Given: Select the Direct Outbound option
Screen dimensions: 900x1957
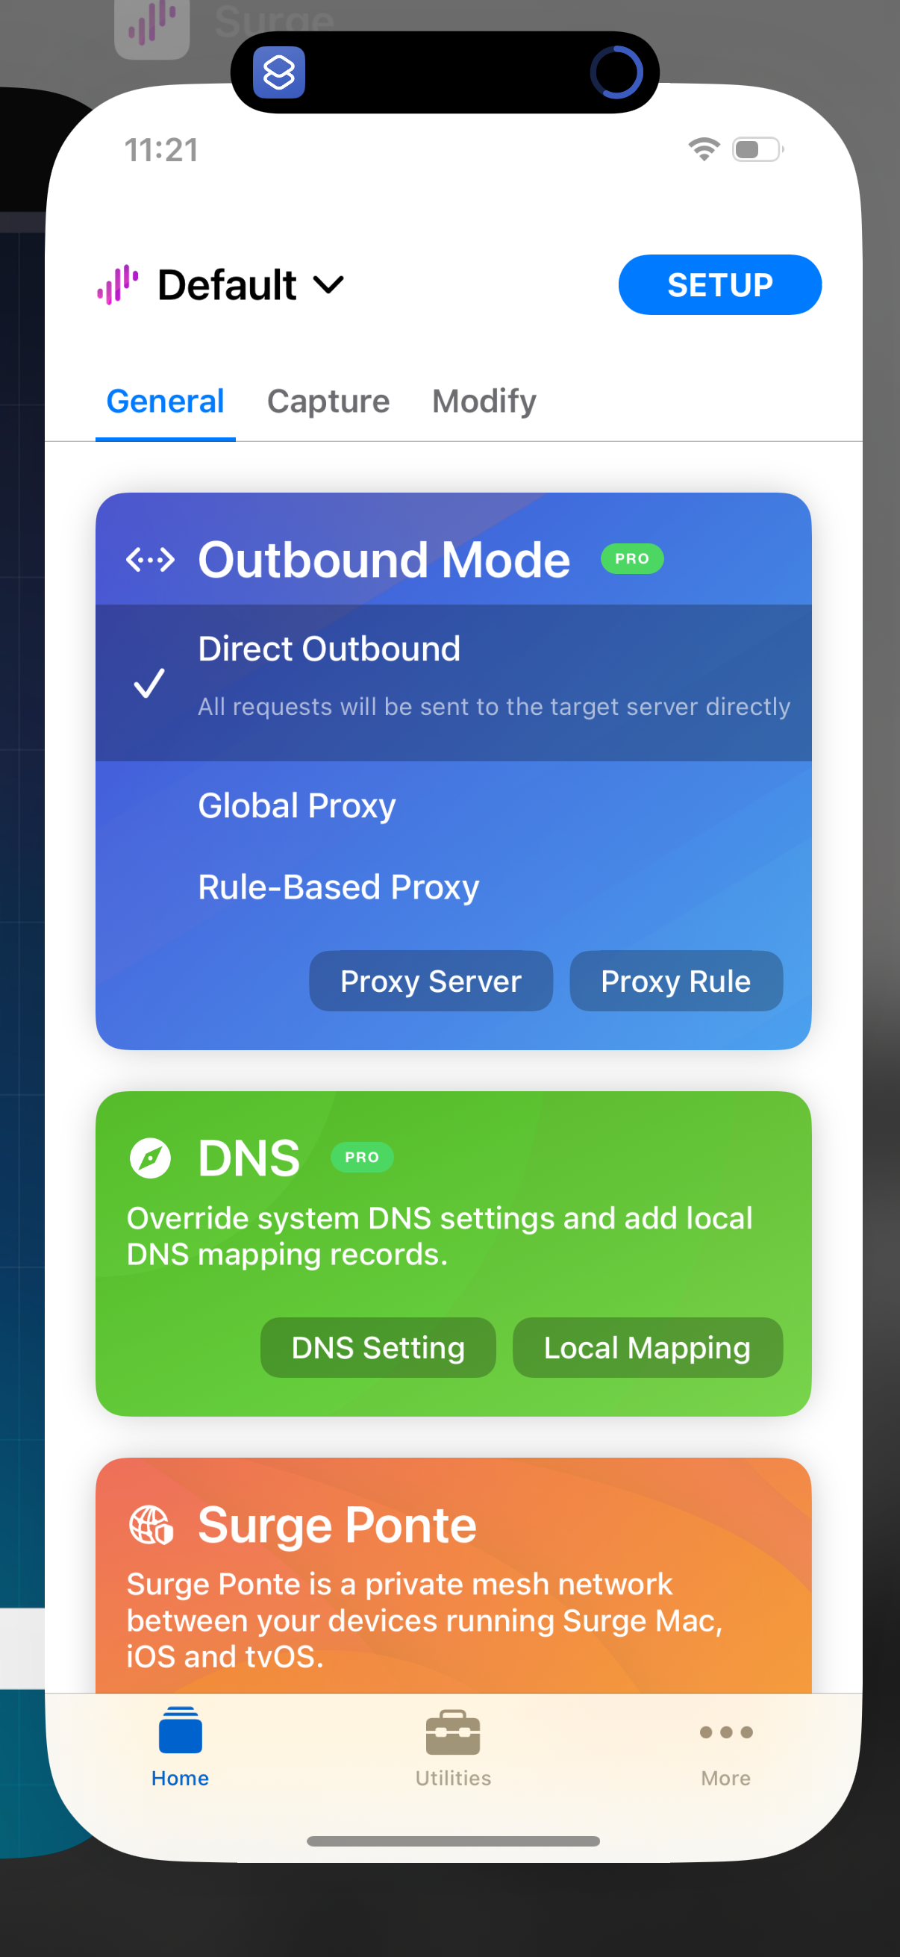Looking at the screenshot, I should (x=454, y=683).
